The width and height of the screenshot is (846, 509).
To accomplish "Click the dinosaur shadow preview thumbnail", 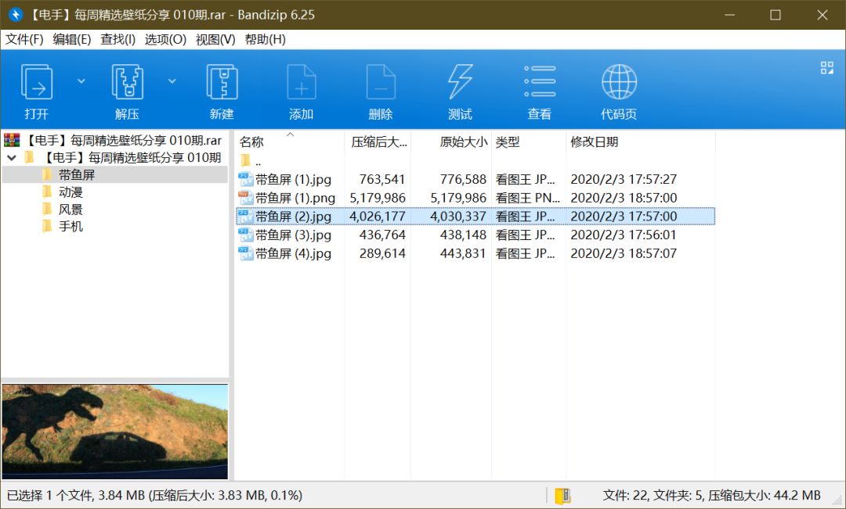I will pyautogui.click(x=114, y=428).
